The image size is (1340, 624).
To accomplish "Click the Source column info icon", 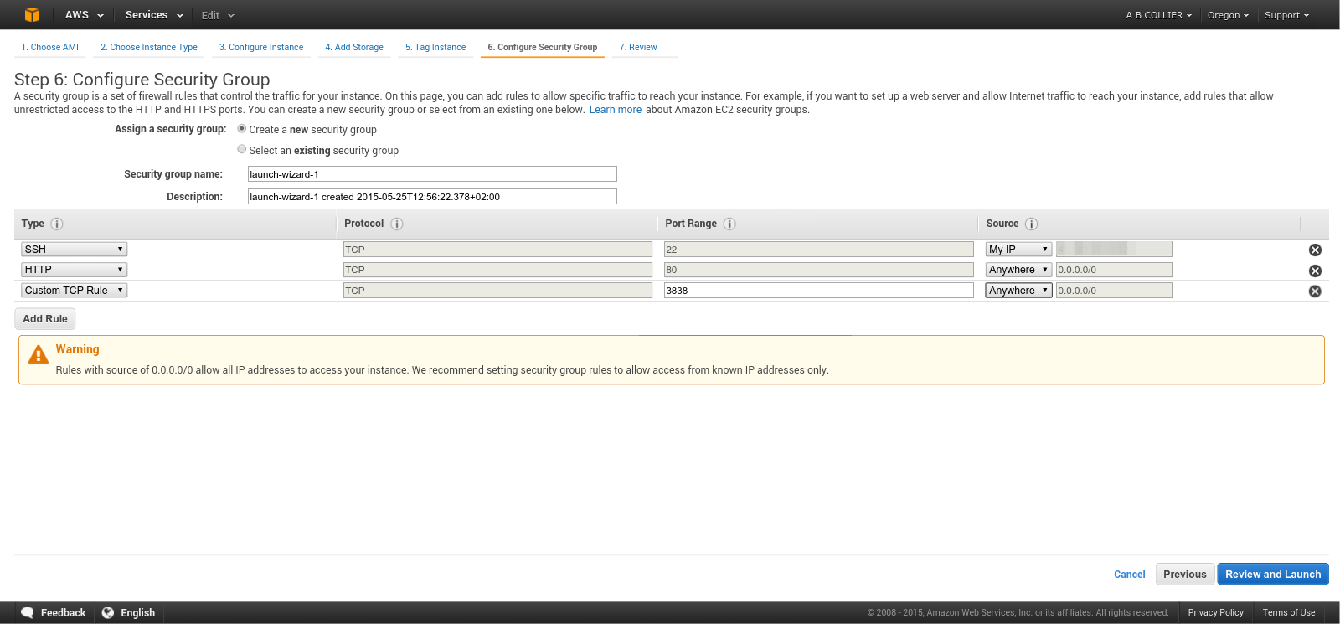I will pyautogui.click(x=1031, y=224).
